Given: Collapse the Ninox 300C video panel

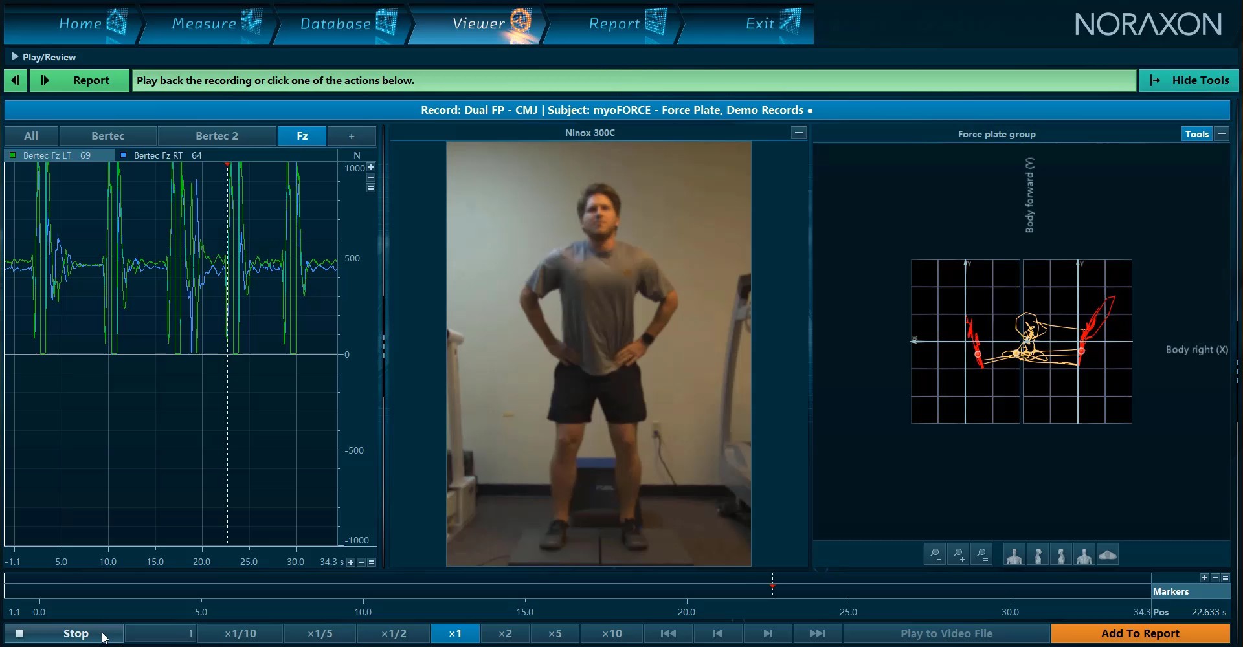Looking at the screenshot, I should point(798,133).
